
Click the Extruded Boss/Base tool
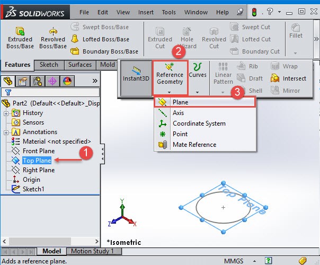tap(20, 38)
